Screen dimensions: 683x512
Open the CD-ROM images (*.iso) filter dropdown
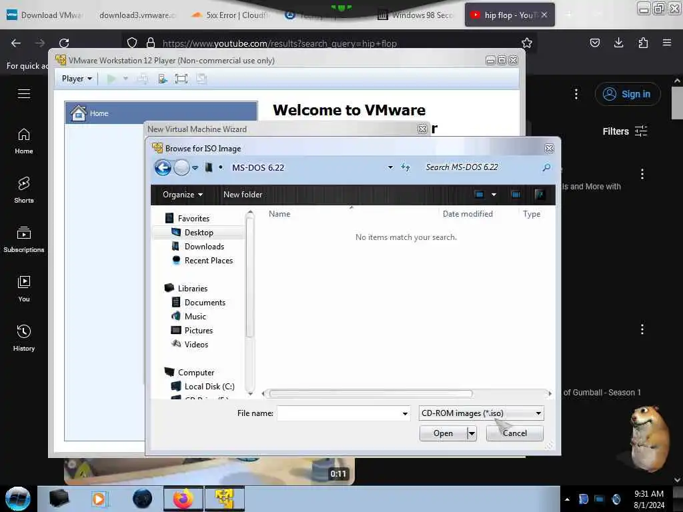point(481,413)
